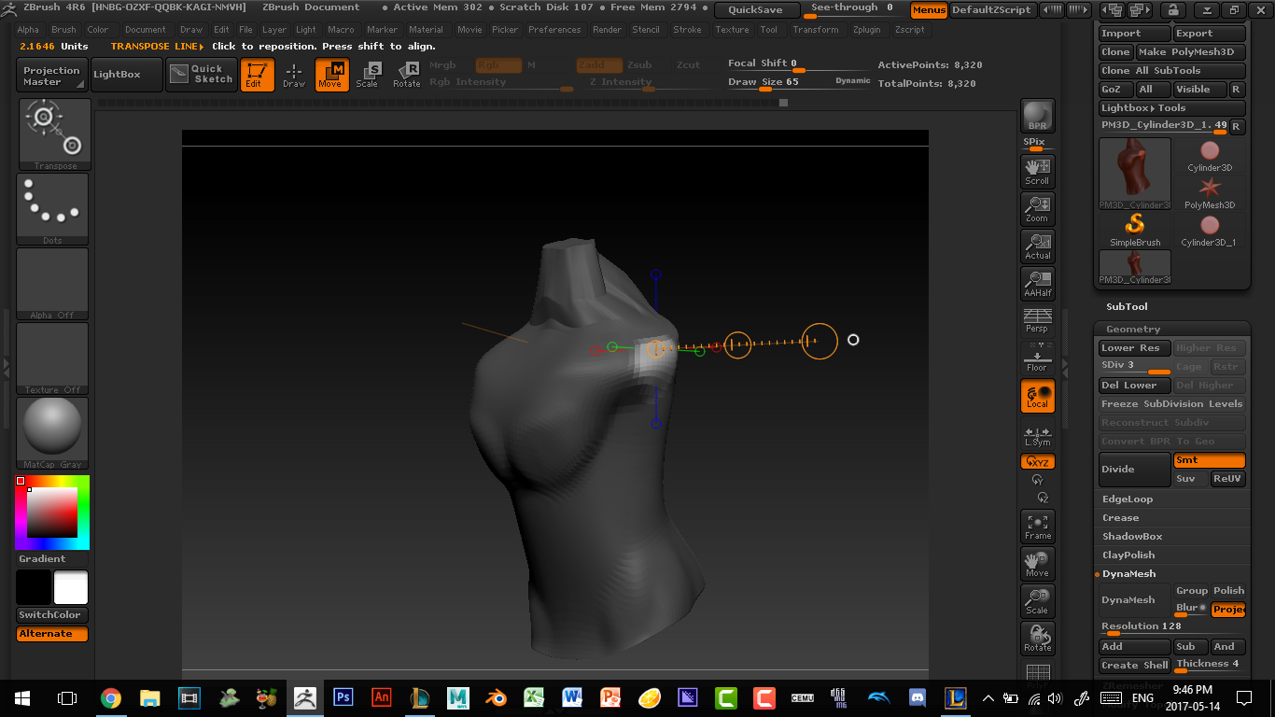The width and height of the screenshot is (1275, 717).
Task: Toggle DynaMesh Project option
Action: pyautogui.click(x=1228, y=609)
